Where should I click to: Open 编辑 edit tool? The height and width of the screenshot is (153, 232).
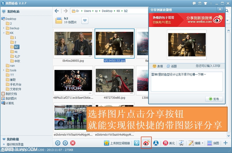(195, 143)
